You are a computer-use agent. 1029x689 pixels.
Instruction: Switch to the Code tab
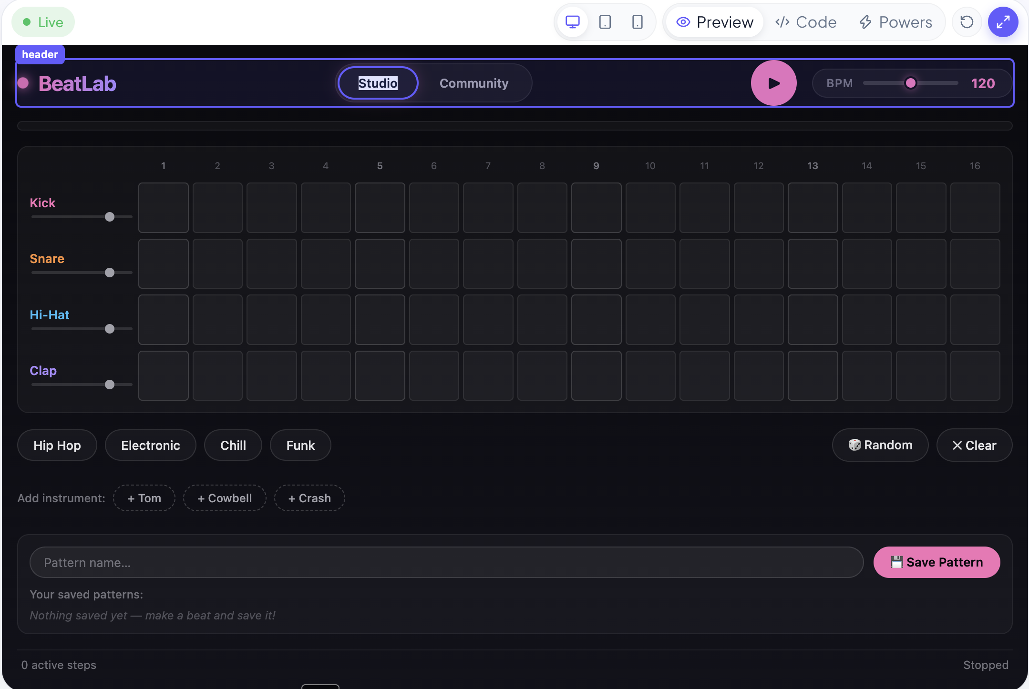806,22
